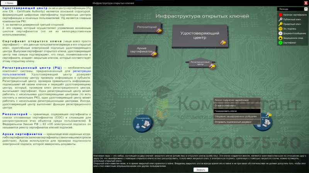
Task: Collapse the Легенда panel with the chevron
Action: [305, 9]
